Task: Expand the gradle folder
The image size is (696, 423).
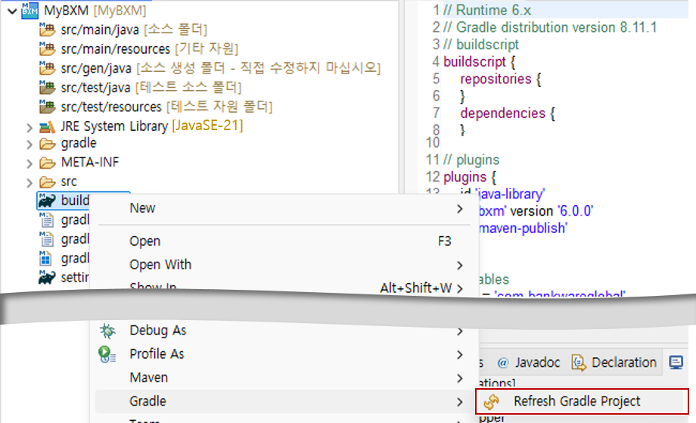Action: 30,145
